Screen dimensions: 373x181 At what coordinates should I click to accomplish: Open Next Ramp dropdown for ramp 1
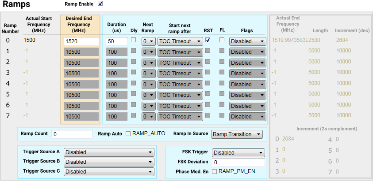pos(149,52)
